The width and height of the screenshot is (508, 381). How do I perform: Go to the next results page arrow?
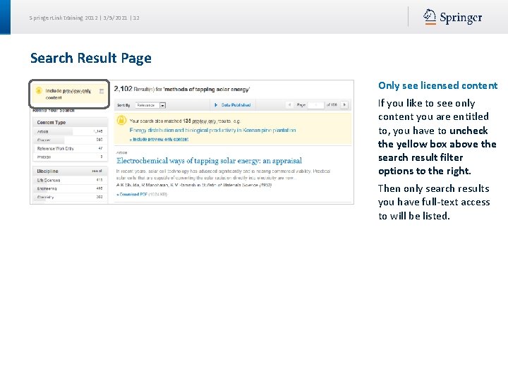pos(344,104)
